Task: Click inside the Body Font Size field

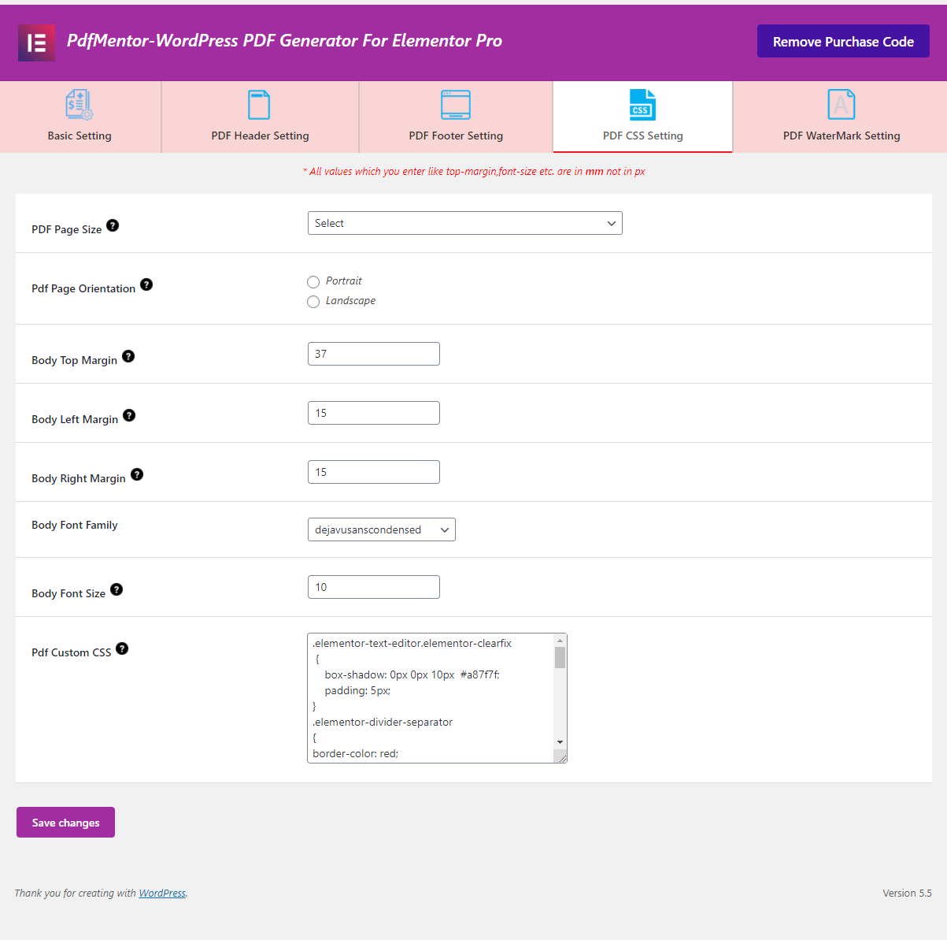Action: 373,586
